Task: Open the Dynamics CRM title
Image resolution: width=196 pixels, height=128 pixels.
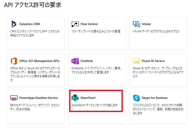Action: click(x=29, y=24)
